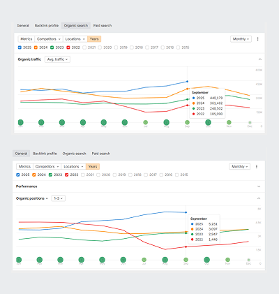Click the Years button in the top panel
Image resolution: width=279 pixels, height=294 pixels.
[x=94, y=39]
